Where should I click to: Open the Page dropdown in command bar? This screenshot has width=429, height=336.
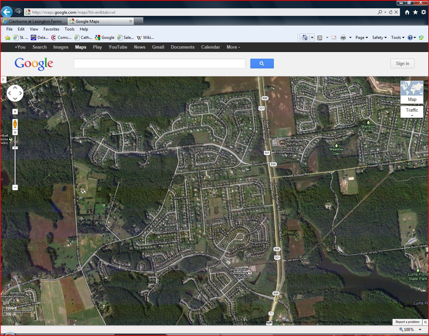(x=362, y=38)
